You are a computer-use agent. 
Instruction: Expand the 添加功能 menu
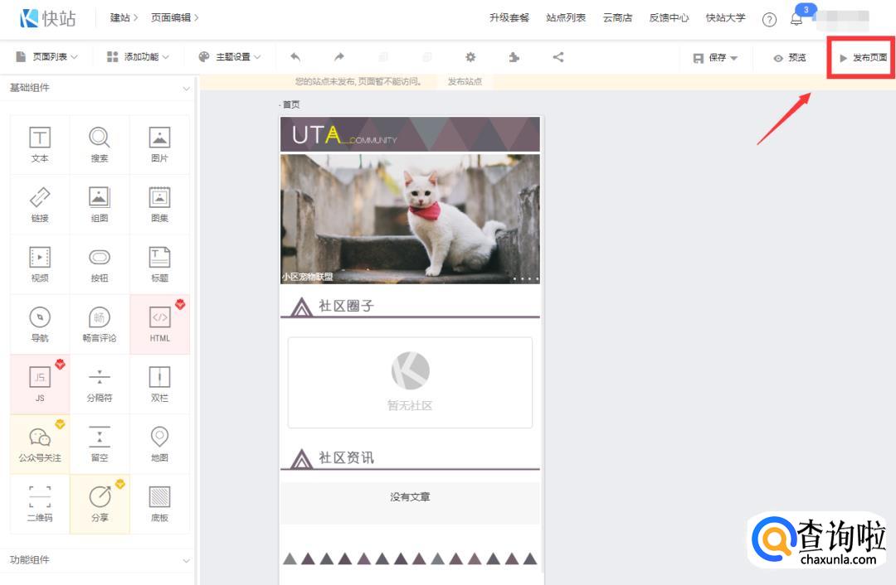(138, 57)
